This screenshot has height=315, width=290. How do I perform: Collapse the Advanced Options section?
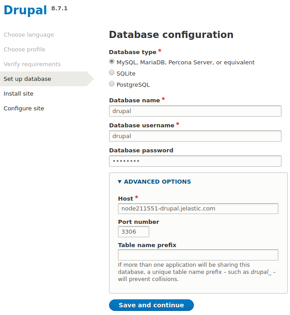pyautogui.click(x=154, y=182)
